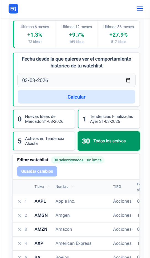Click the EQ logo icon

[x=13, y=9]
